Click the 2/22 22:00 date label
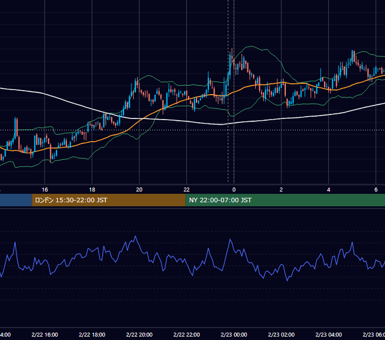 [187, 334]
